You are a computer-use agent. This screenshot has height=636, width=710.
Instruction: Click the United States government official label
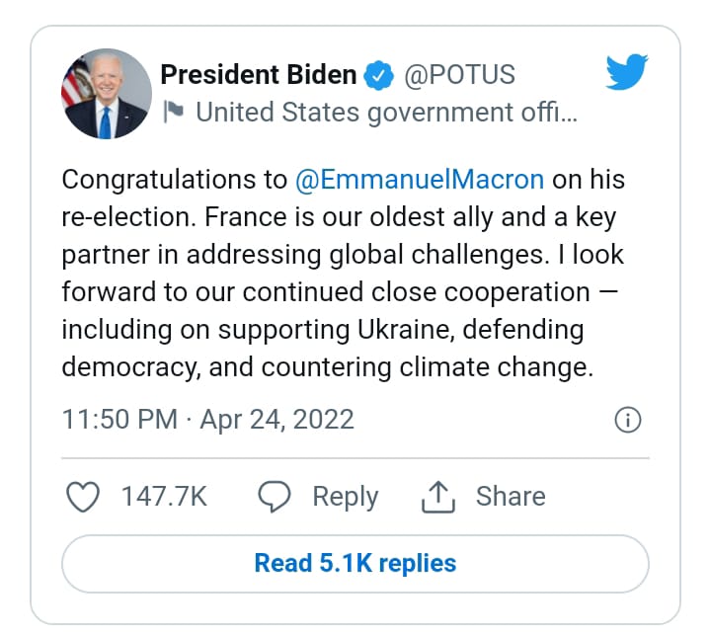386,113
